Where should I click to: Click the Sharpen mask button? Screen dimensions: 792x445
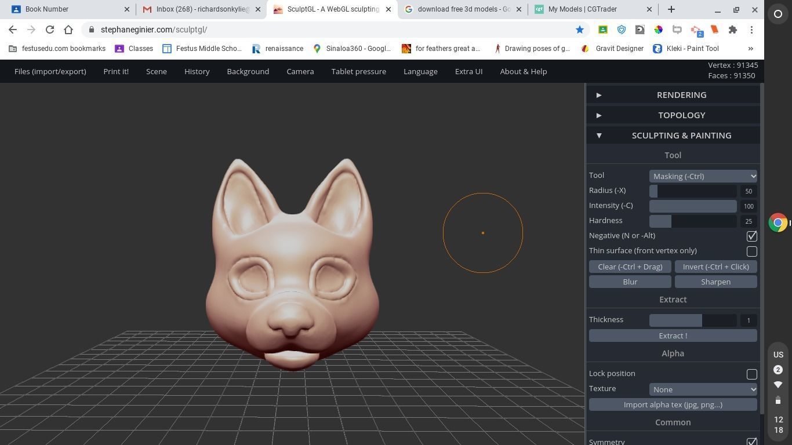[x=716, y=282]
